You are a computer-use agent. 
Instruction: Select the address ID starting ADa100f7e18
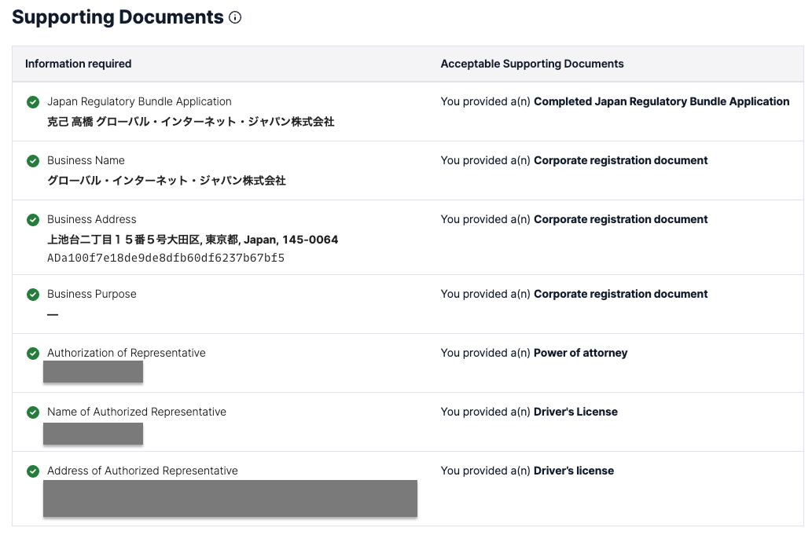[166, 258]
